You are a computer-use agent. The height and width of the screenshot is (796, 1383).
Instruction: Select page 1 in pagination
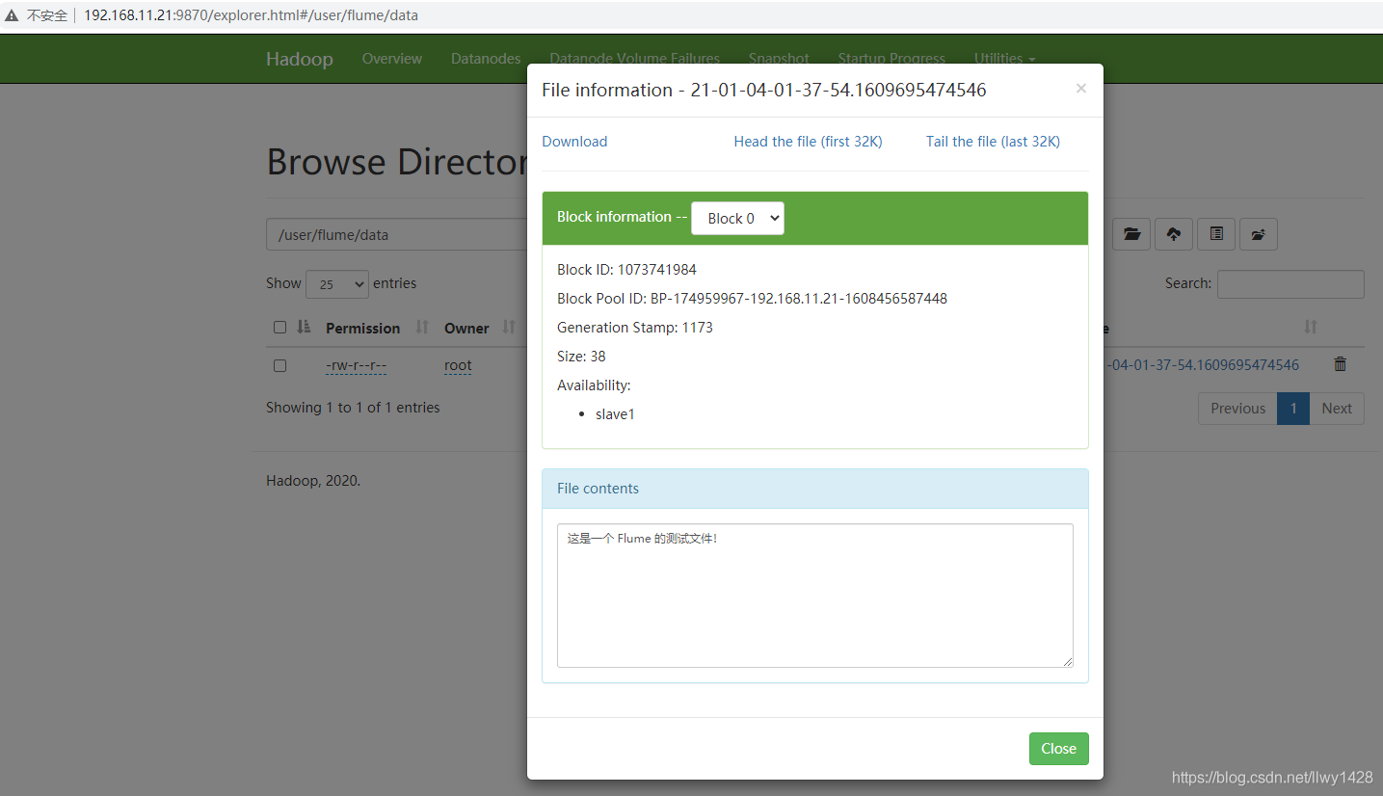point(1293,409)
